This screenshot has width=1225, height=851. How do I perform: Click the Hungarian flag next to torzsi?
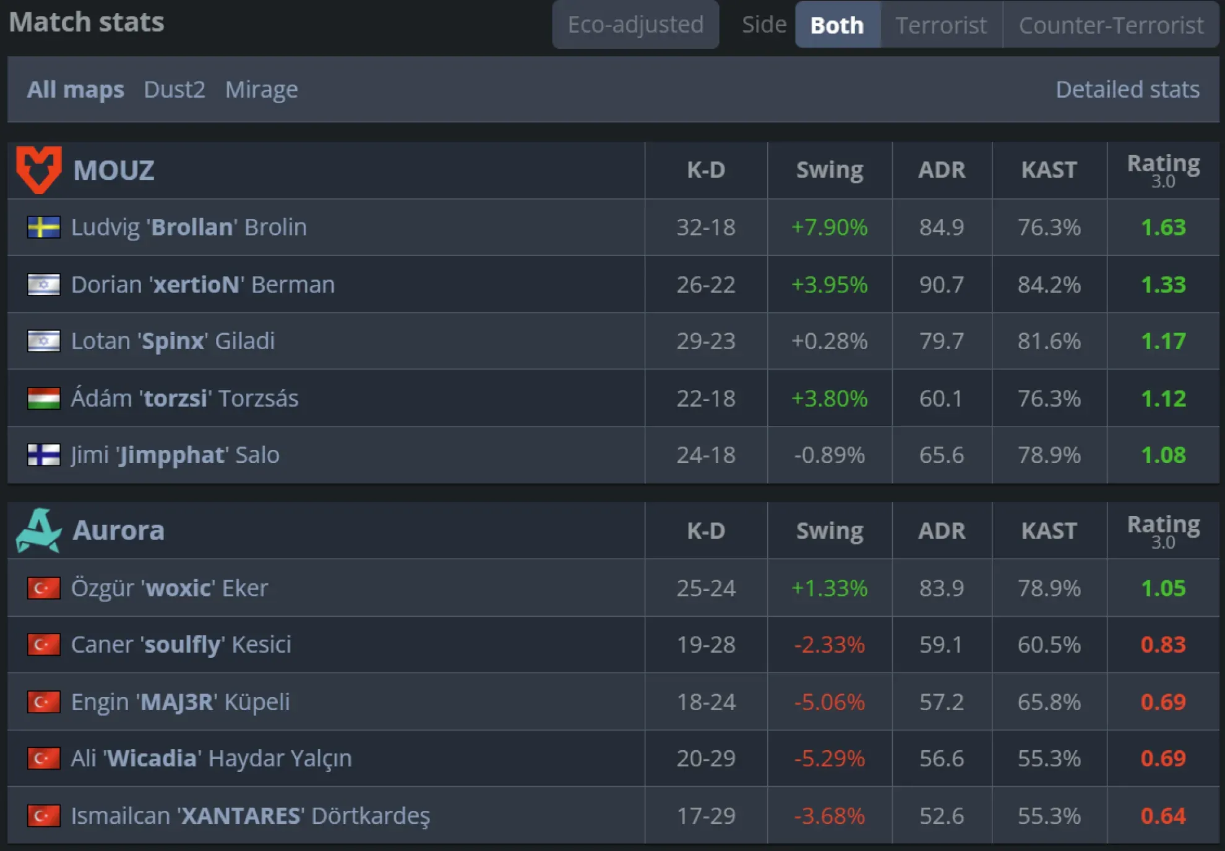(43, 398)
